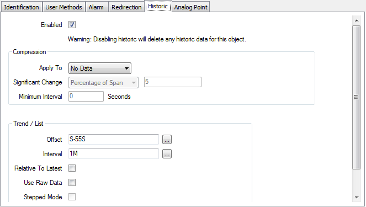The image size is (366, 207).
Task: Open the Offset browse button
Action: click(x=167, y=140)
